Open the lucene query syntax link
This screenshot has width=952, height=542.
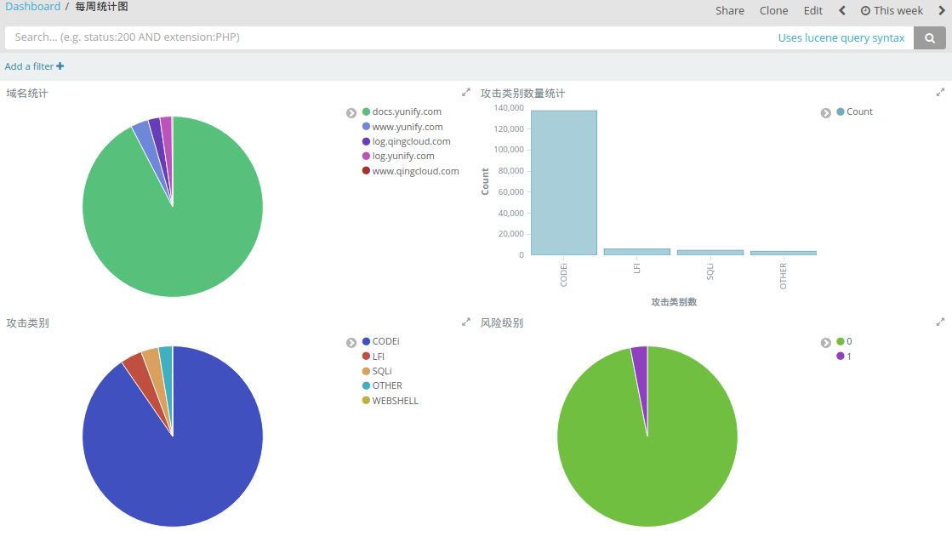click(x=841, y=38)
